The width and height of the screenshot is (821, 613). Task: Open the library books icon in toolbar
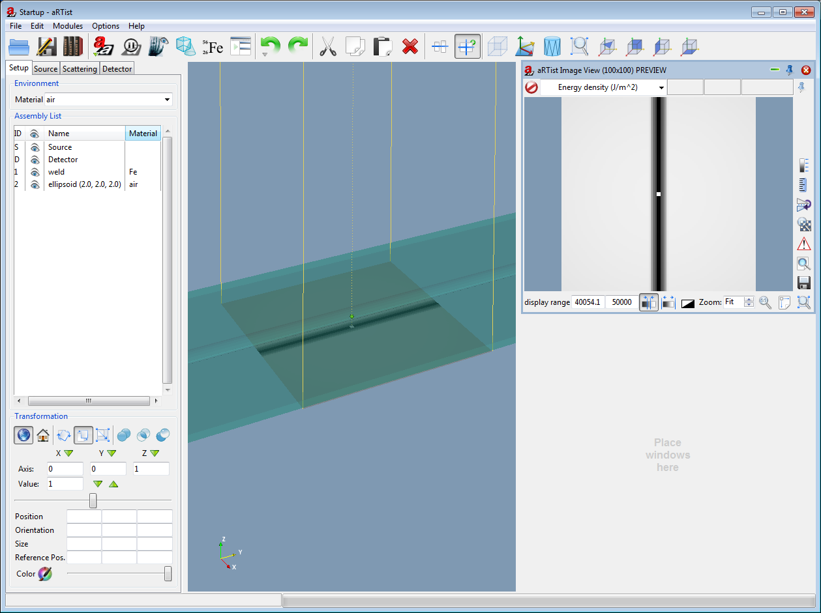[x=72, y=47]
